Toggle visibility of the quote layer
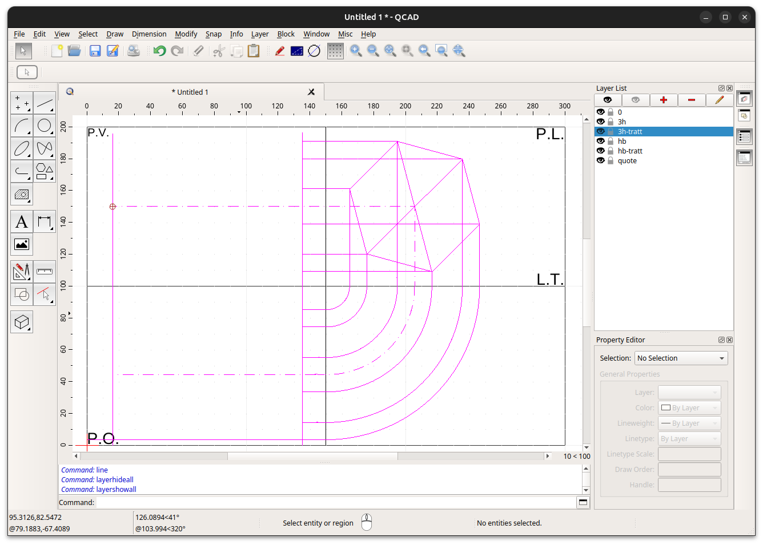 pos(601,161)
